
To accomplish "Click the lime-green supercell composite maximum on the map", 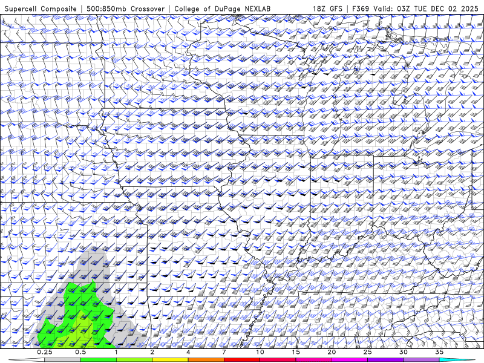I will [80, 333].
